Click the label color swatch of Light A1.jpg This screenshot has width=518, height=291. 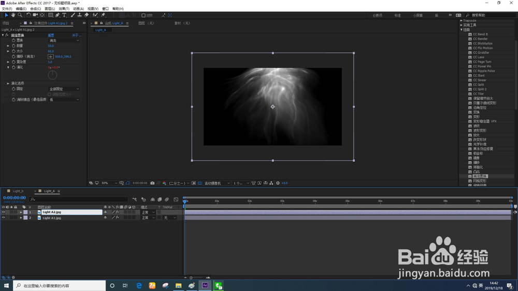click(25, 218)
